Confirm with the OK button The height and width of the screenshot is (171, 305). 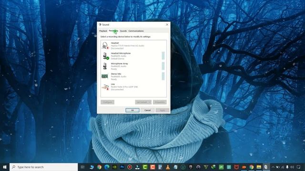pyautogui.click(x=132, y=110)
